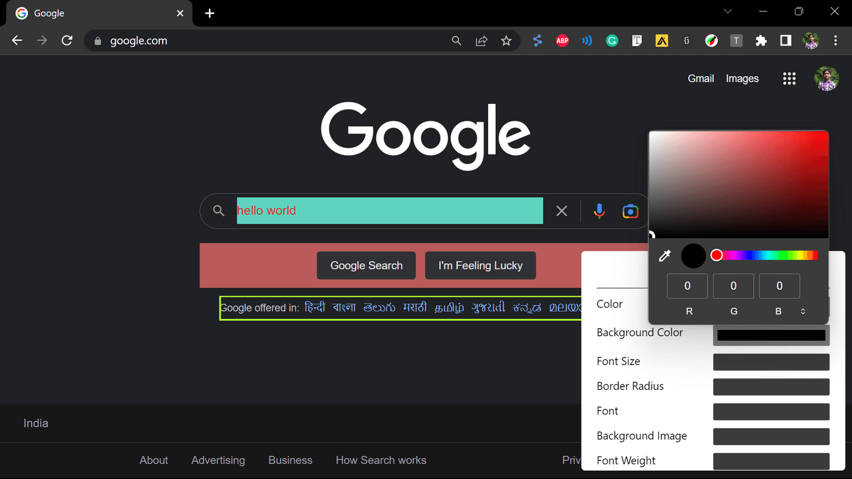Click the Font Weight input field
Screen dimensions: 852x479
772,461
